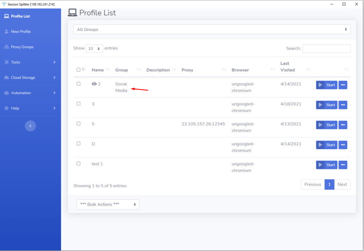Start the profile named test 1
The height and width of the screenshot is (251, 364).
[327, 165]
